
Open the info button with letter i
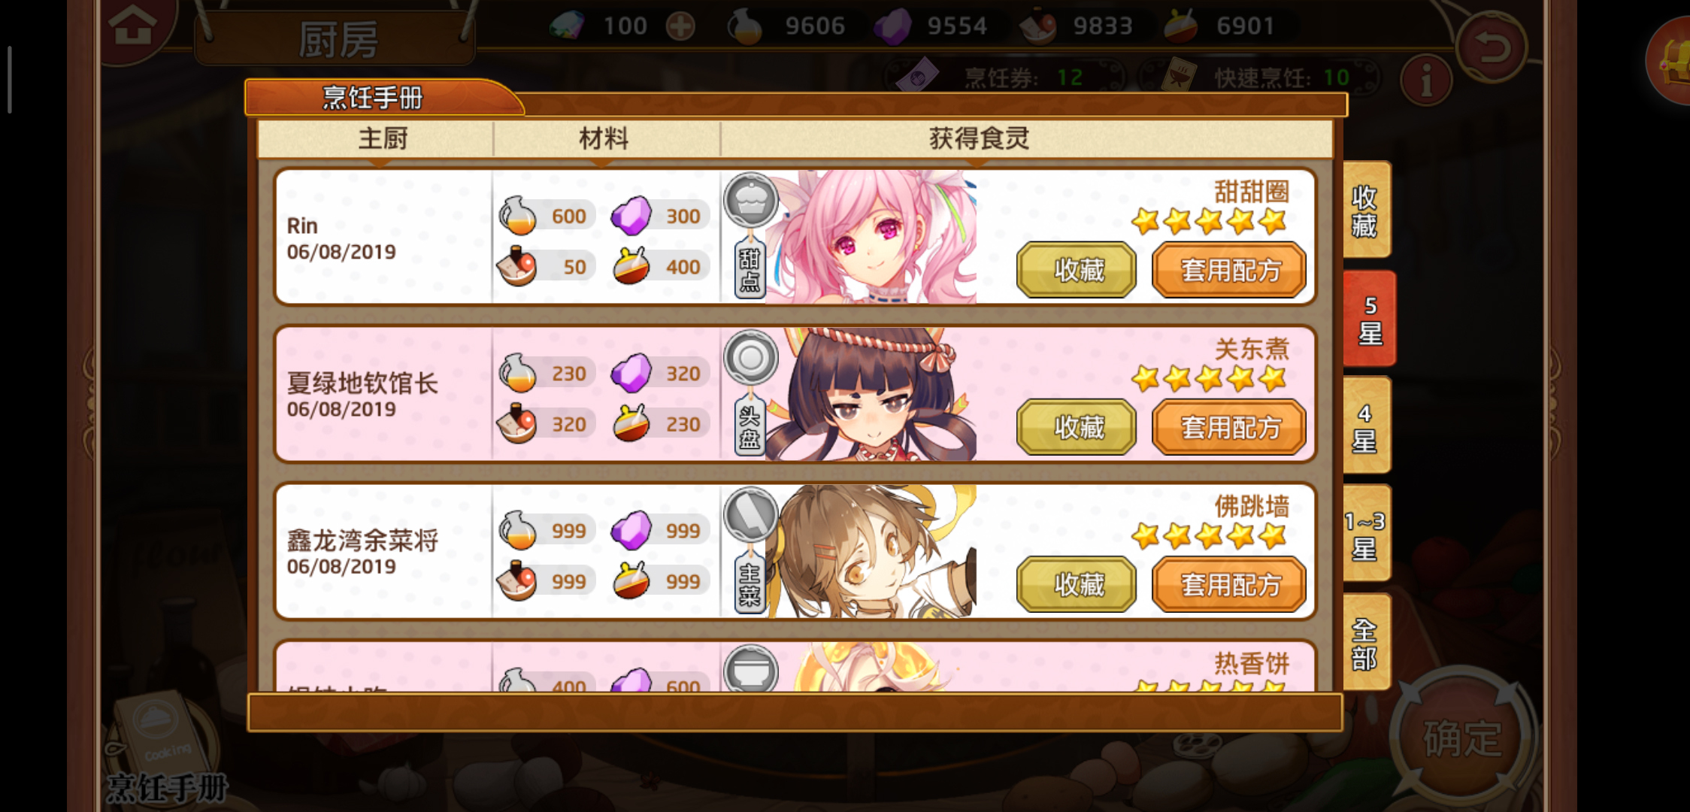(1426, 80)
